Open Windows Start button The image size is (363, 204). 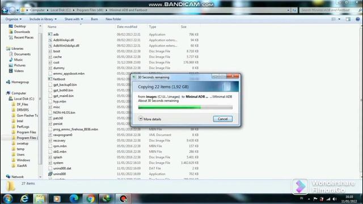pyautogui.click(x=7, y=199)
